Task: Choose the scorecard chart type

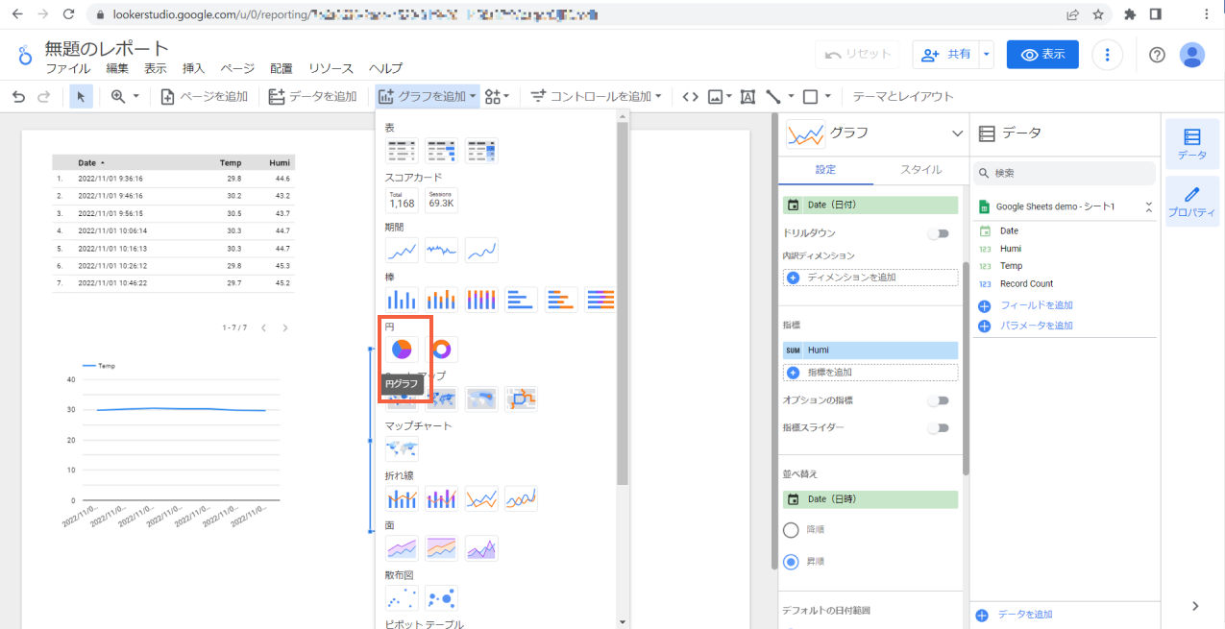Action: click(402, 200)
